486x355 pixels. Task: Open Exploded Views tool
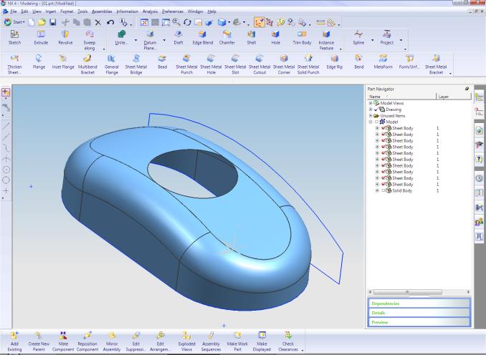coord(186,341)
